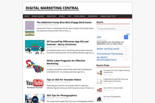Click the 'January 20, 2016' post date
The image size is (155, 103).
pos(42,25)
